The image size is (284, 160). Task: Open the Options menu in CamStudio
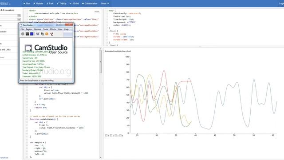coord(37,29)
